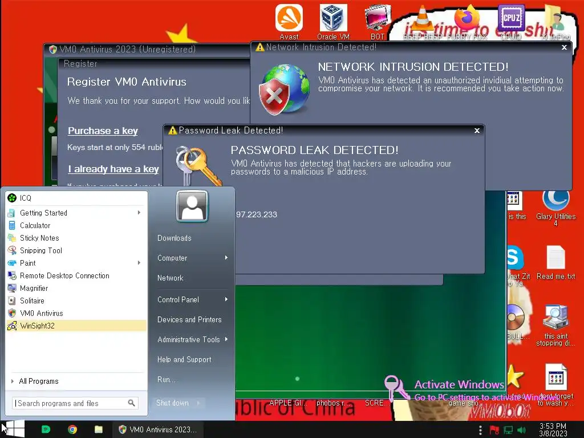Expand the Paint submenu arrow

pyautogui.click(x=139, y=263)
